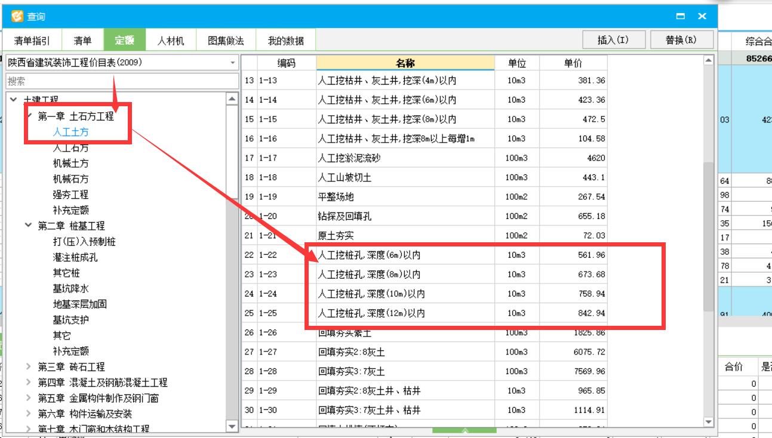Select the 人工挖淤泥流砂 row
Image resolution: width=772 pixels, height=438 pixels.
point(425,158)
